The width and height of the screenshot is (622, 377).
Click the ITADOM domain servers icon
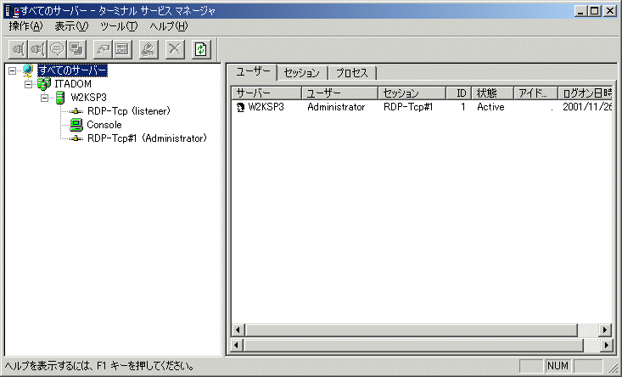click(x=43, y=84)
